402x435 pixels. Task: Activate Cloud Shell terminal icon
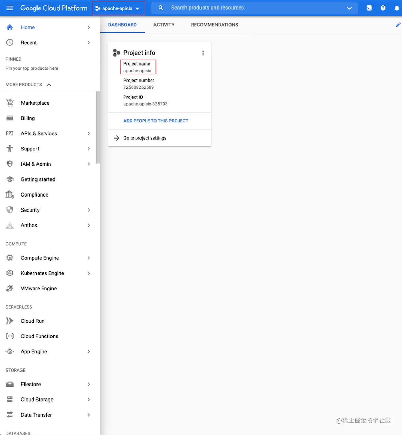click(369, 8)
